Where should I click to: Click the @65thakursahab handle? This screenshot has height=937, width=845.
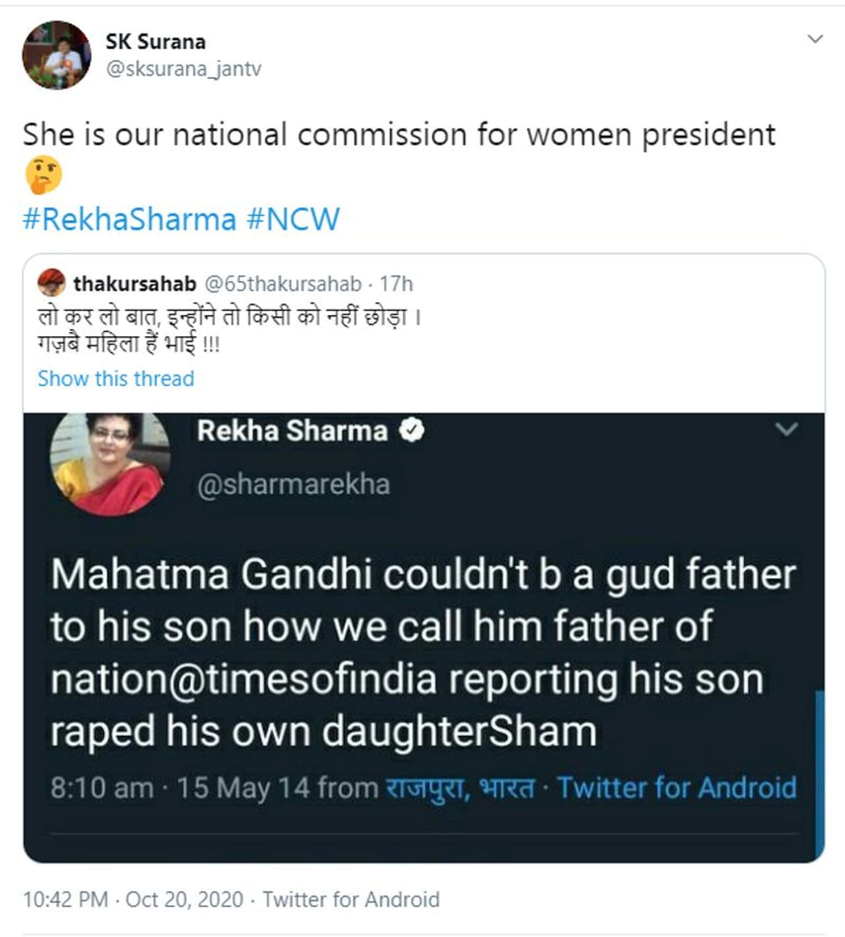283,284
